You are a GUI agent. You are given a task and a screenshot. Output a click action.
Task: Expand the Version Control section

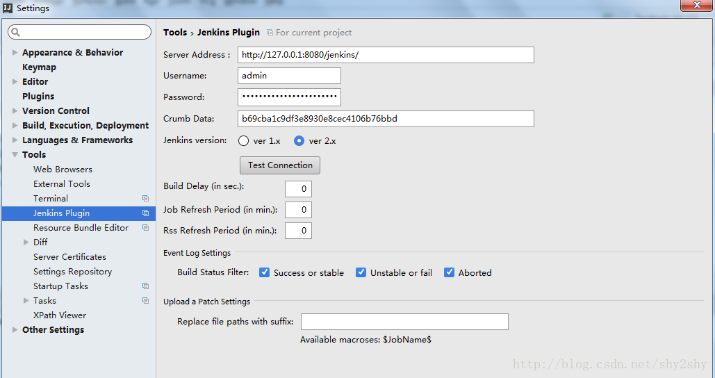click(15, 110)
